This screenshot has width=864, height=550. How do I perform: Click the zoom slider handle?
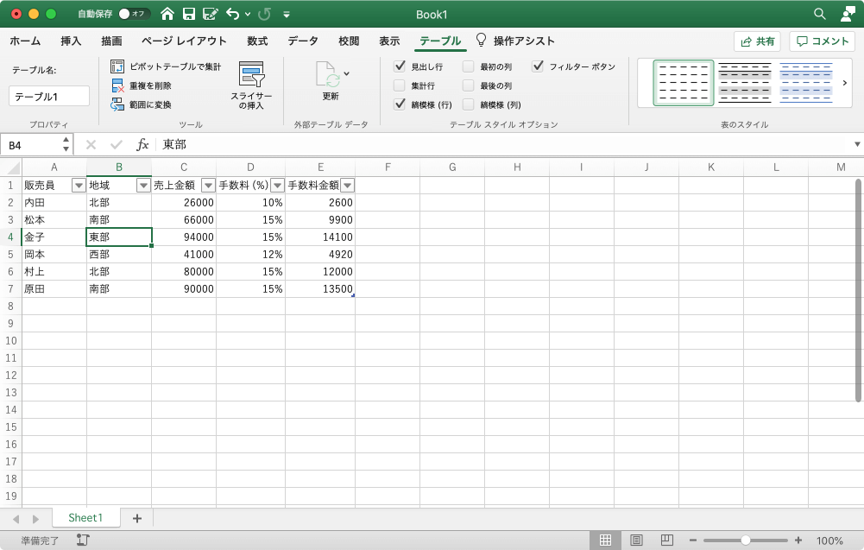pos(746,541)
